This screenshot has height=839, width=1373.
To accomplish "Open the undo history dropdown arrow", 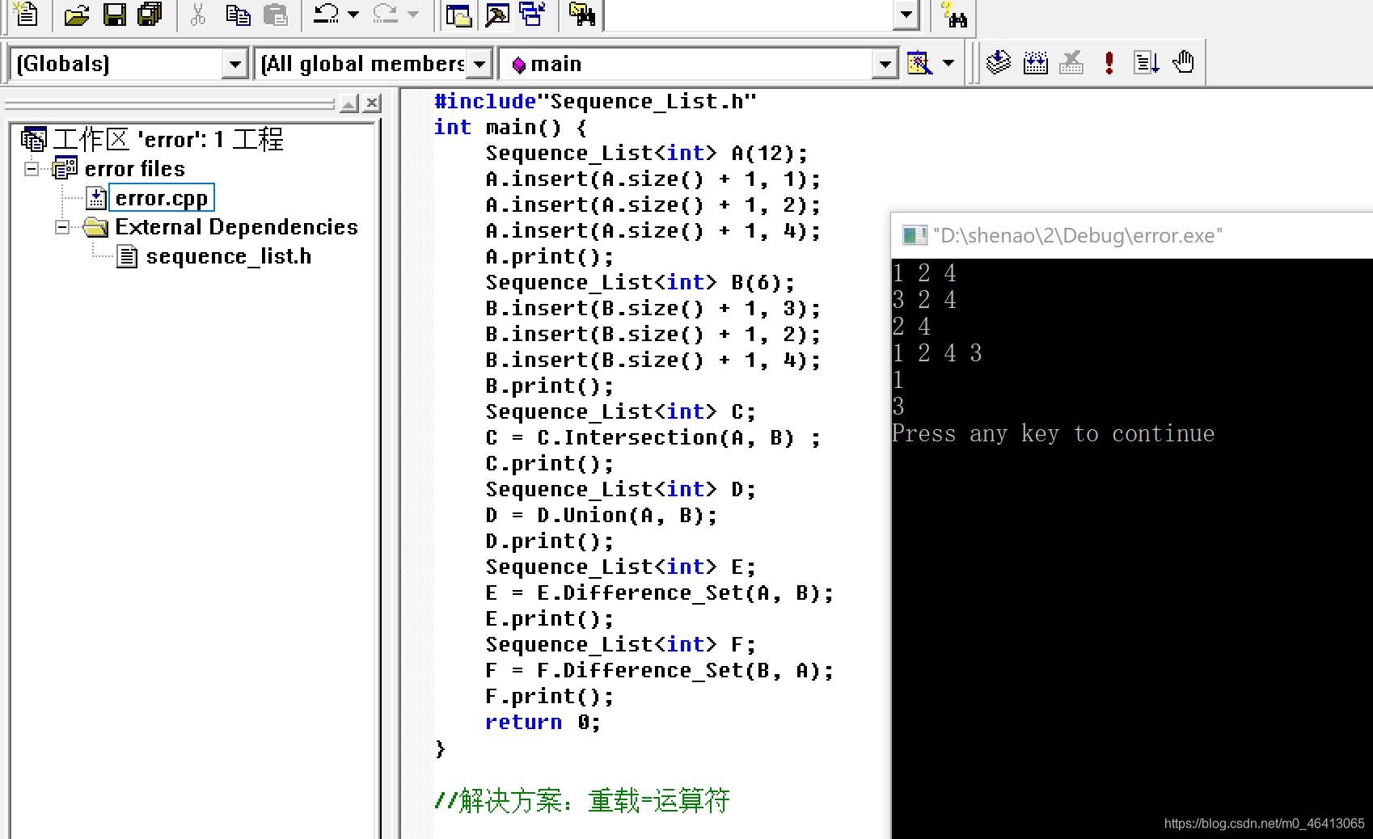I will click(353, 14).
